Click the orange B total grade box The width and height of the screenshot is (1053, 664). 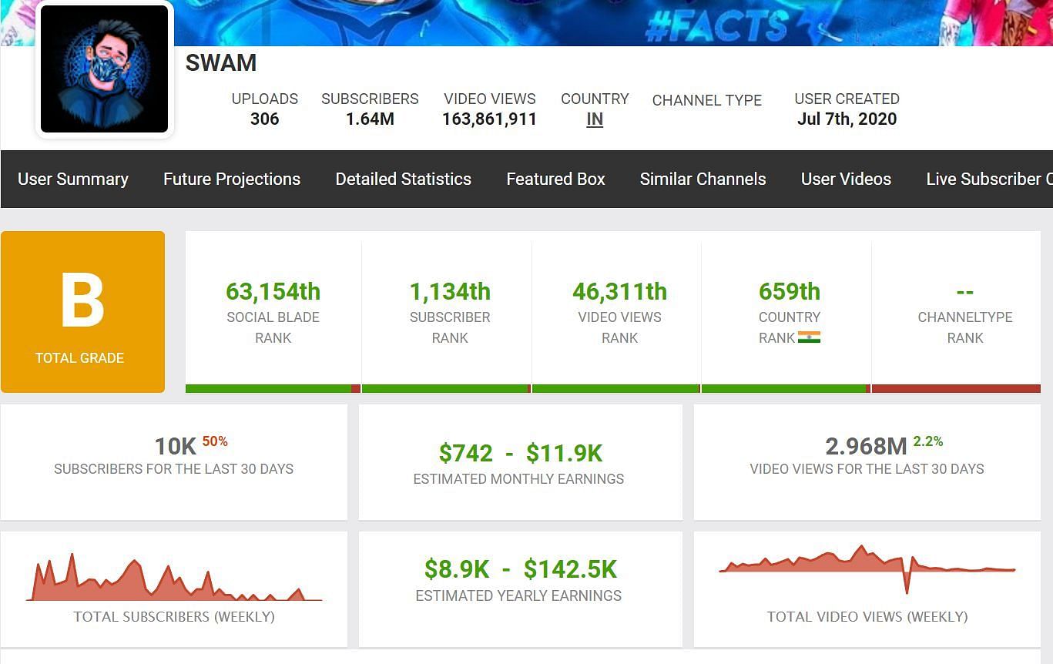(x=82, y=312)
